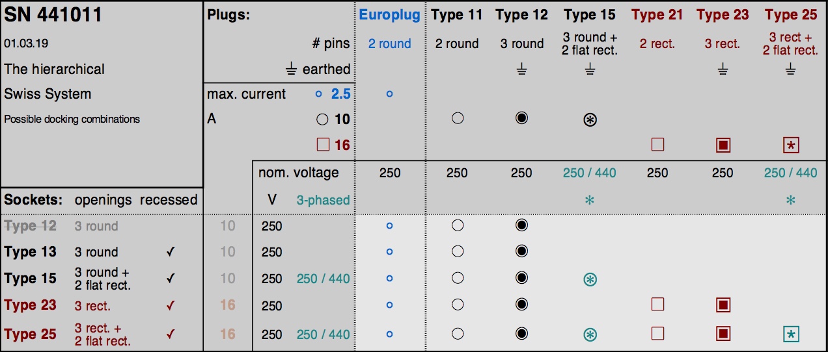The image size is (828, 352).
Task: Click the 250 / 440 voltage under Type 15 plug
Action: tap(590, 173)
